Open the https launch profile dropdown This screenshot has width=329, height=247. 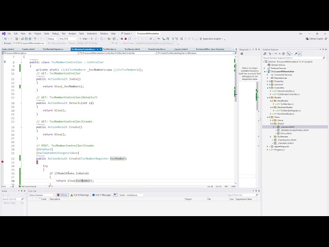coord(85,39)
